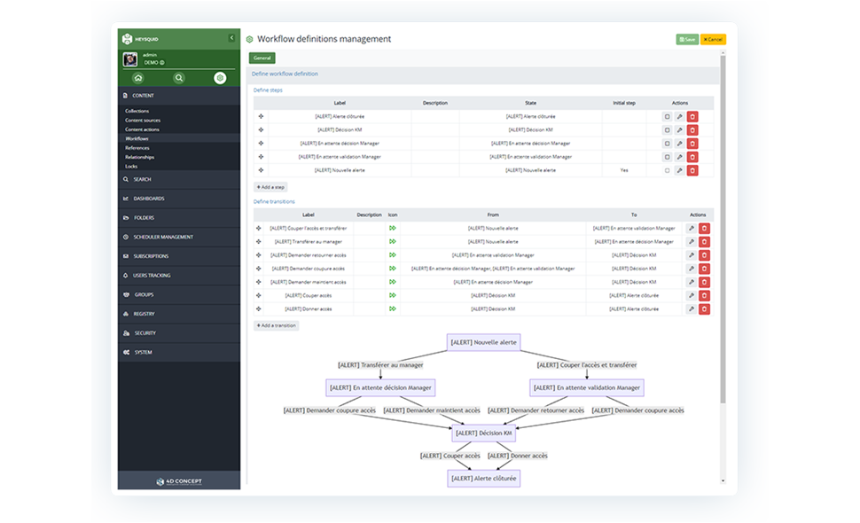Expand the SCHEDULER MANAGEMENT section
Image resolution: width=860 pixels, height=523 pixels.
[179, 237]
